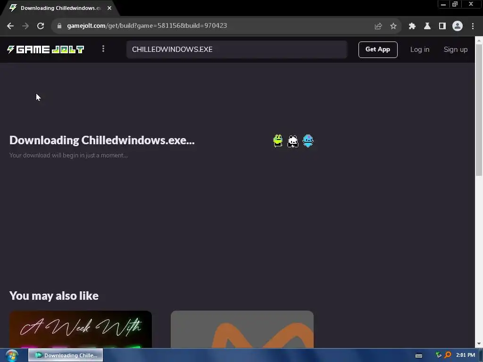Click Your download will begin message
This screenshot has width=483, height=362.
pos(68,156)
